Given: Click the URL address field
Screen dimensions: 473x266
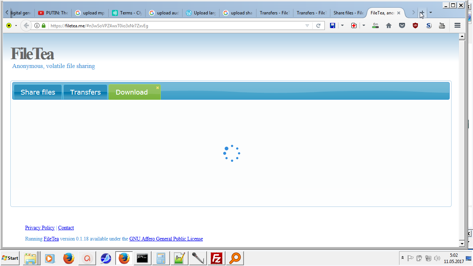Looking at the screenshot, I should click(x=176, y=25).
